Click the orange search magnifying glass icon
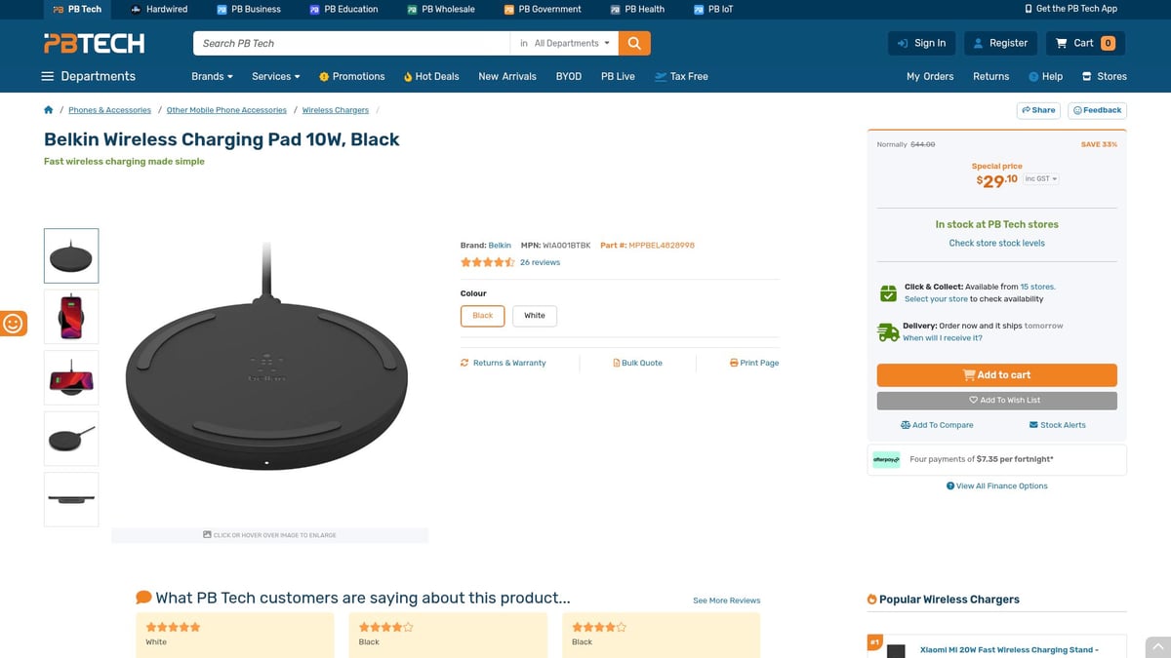Screen dimensions: 1171x658 (632, 43)
